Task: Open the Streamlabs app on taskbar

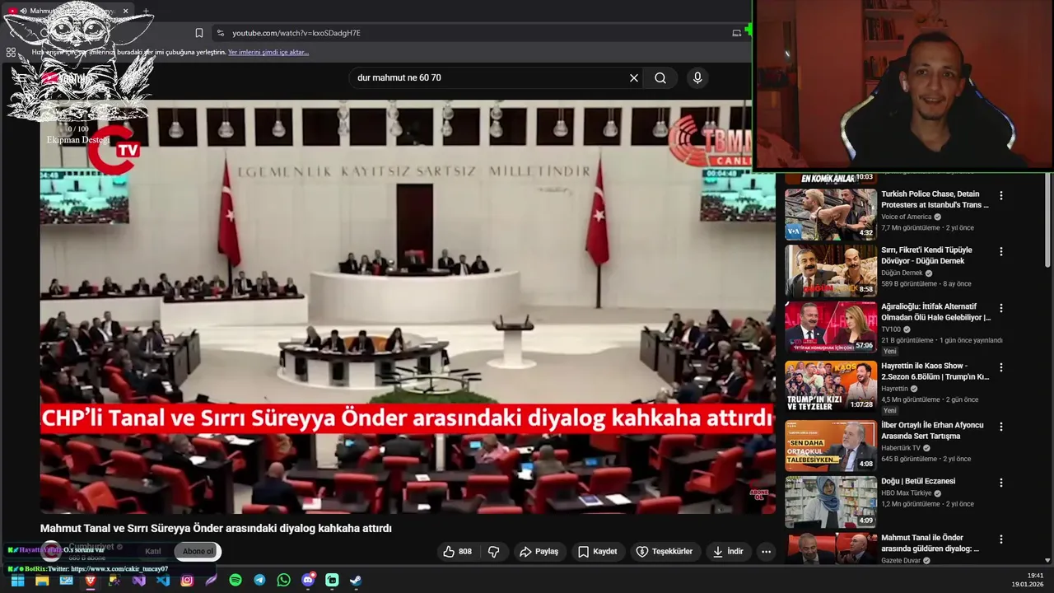Action: coord(332,580)
